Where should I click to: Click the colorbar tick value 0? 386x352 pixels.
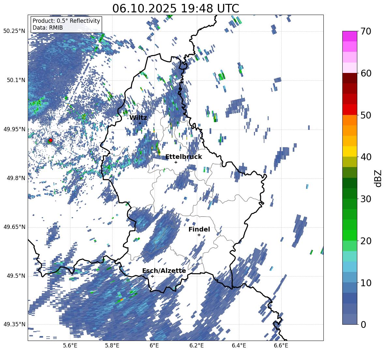coord(364,324)
